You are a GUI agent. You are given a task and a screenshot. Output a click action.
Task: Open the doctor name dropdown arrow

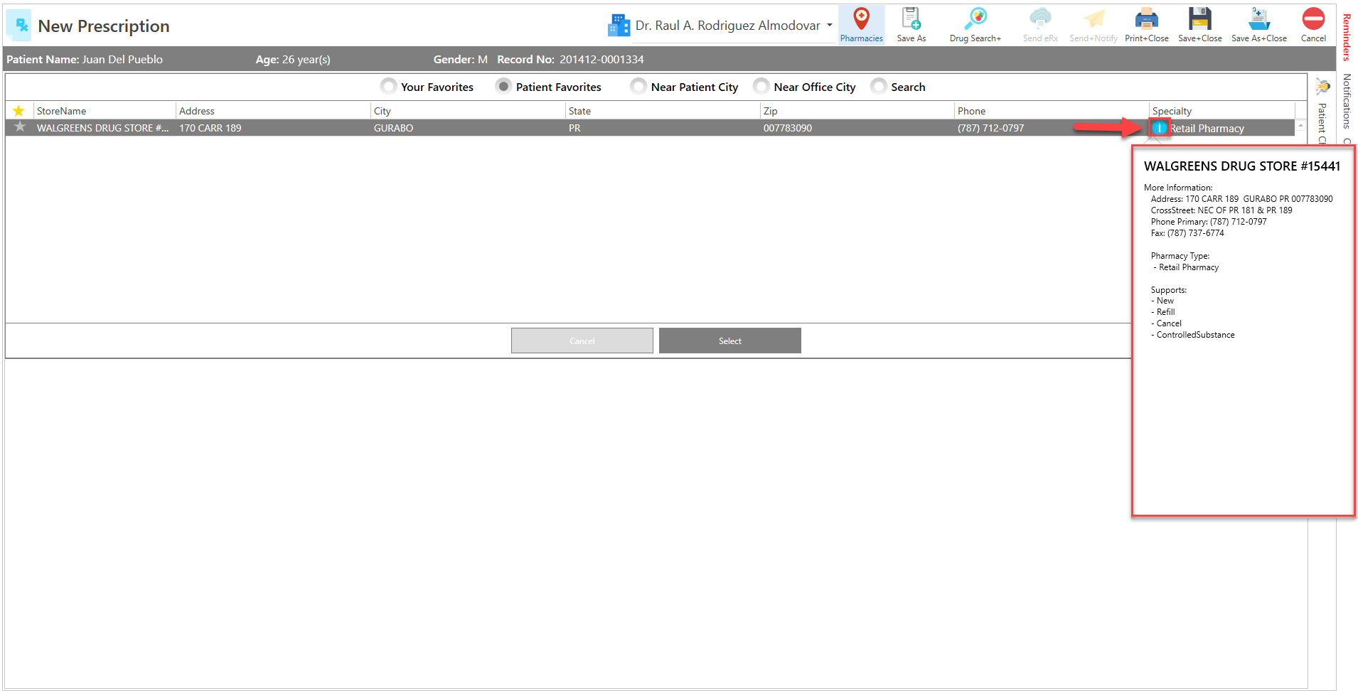coord(829,26)
